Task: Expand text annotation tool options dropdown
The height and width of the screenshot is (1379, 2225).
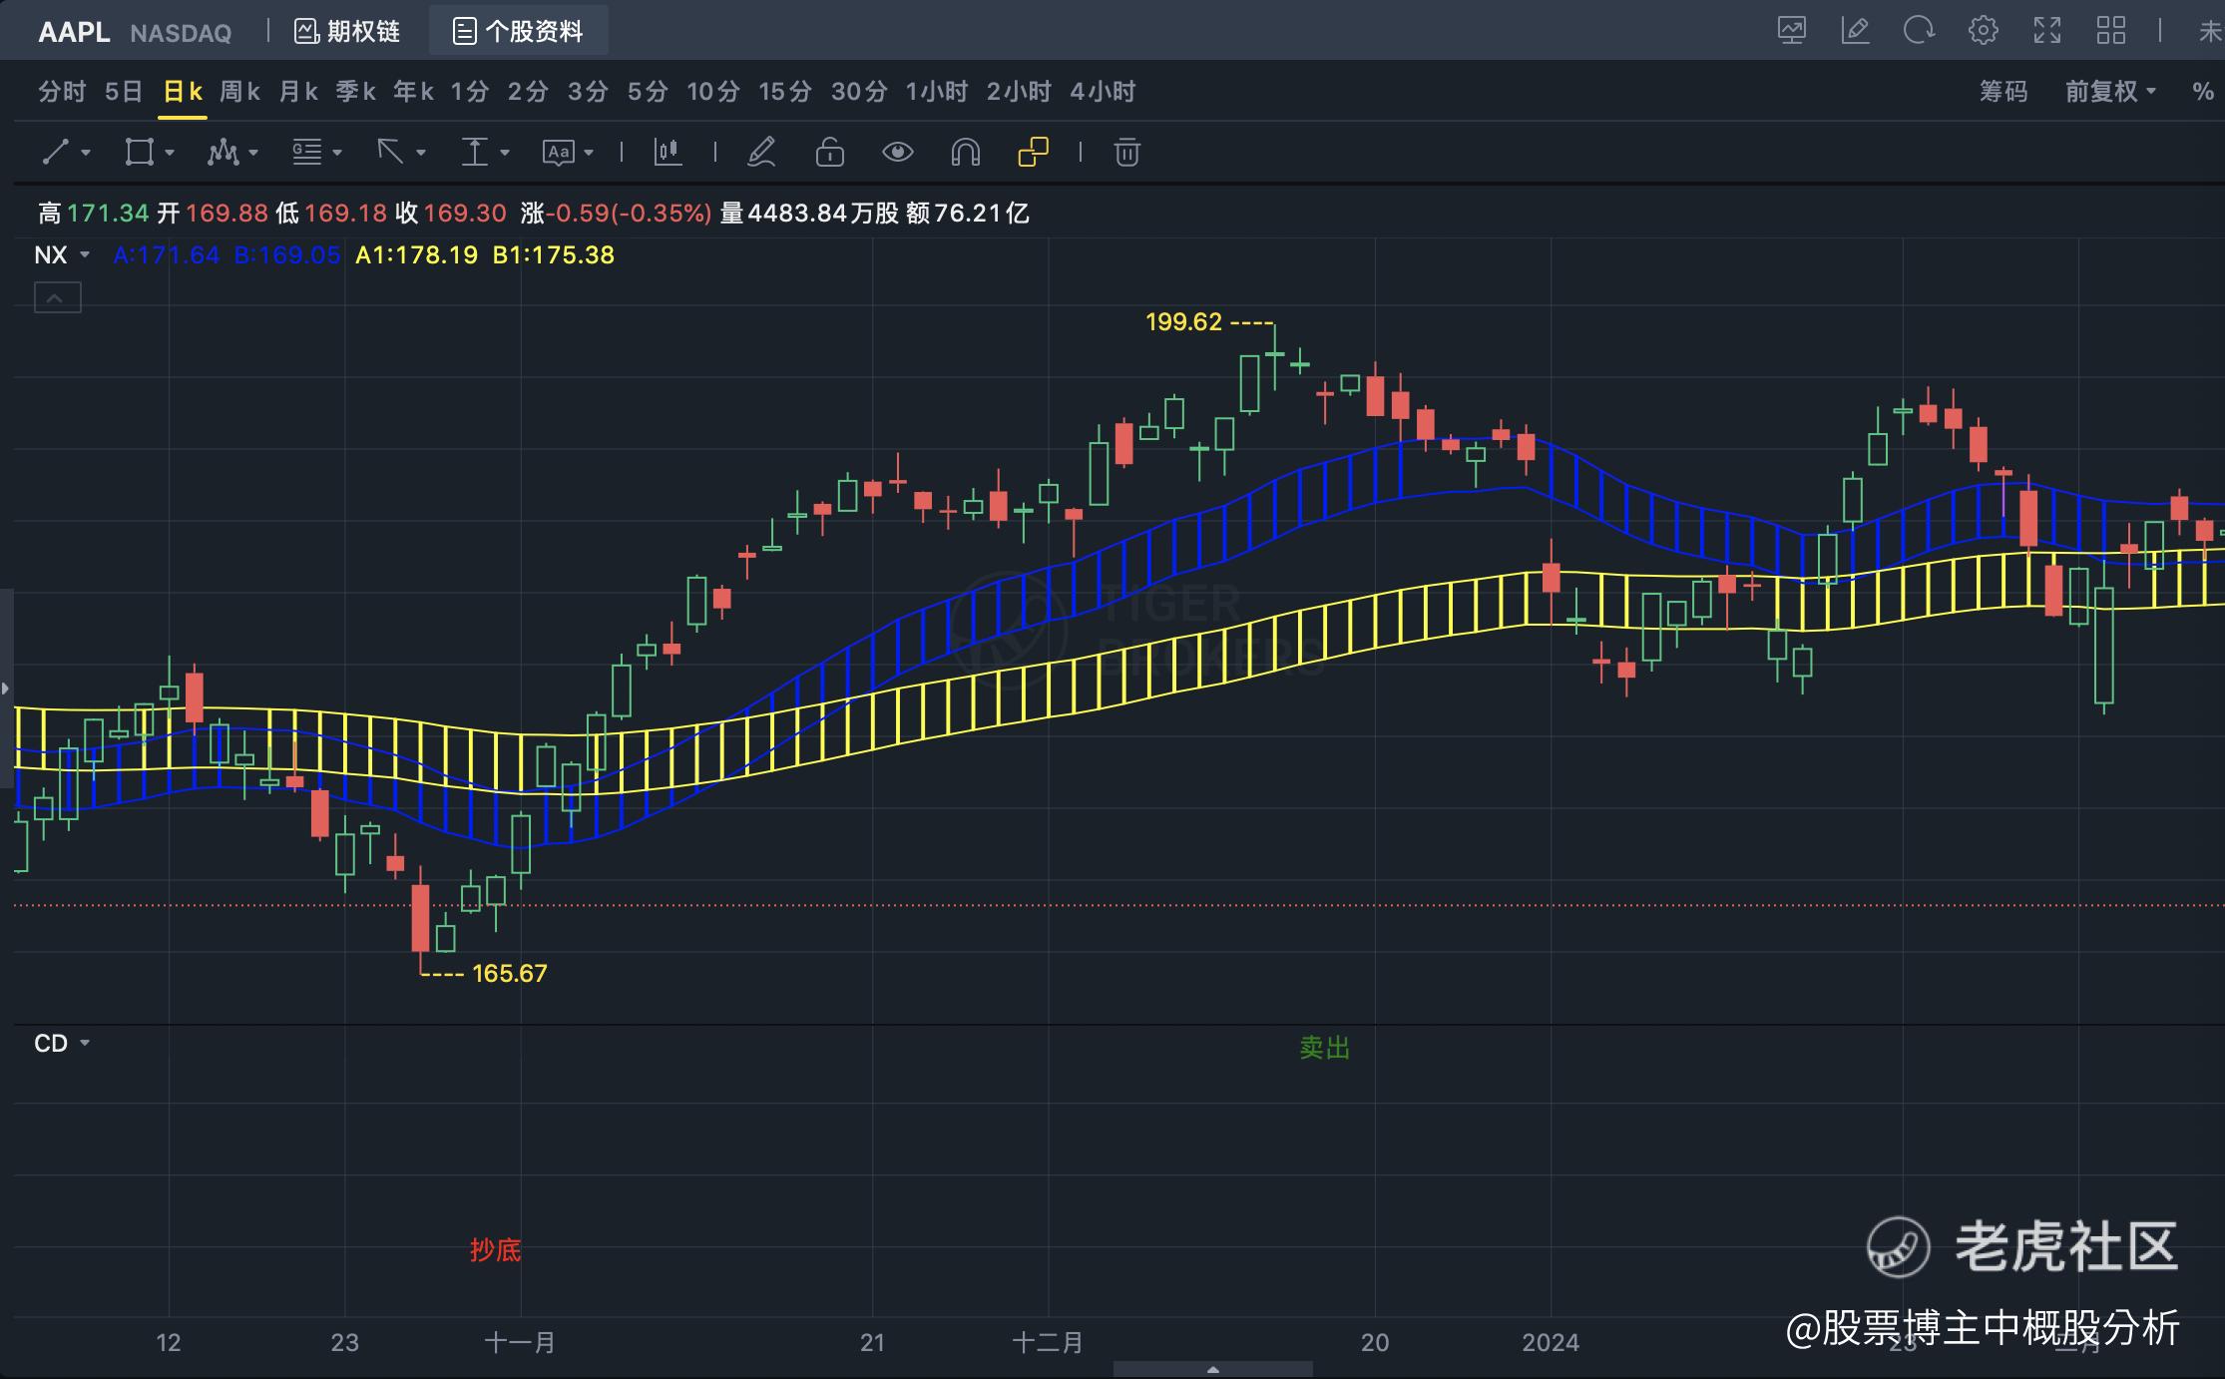Action: pyautogui.click(x=589, y=153)
